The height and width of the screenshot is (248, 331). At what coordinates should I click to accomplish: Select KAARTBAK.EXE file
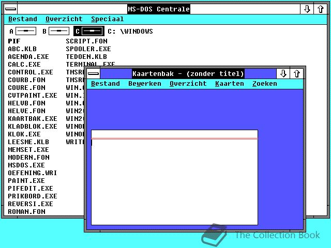(x=33, y=119)
